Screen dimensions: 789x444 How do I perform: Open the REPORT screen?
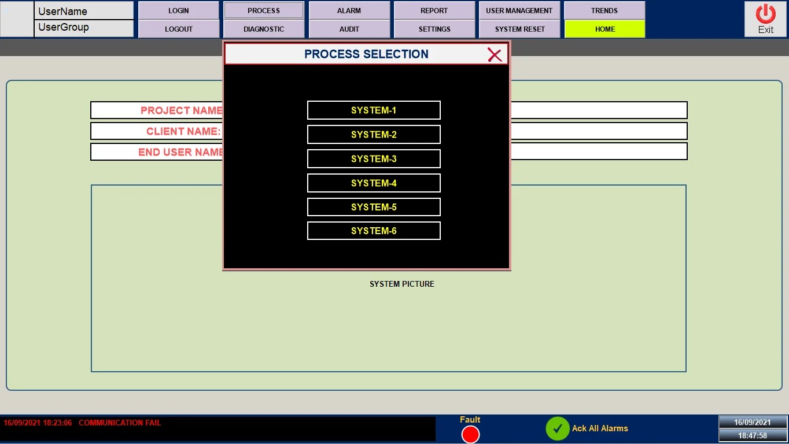(434, 11)
